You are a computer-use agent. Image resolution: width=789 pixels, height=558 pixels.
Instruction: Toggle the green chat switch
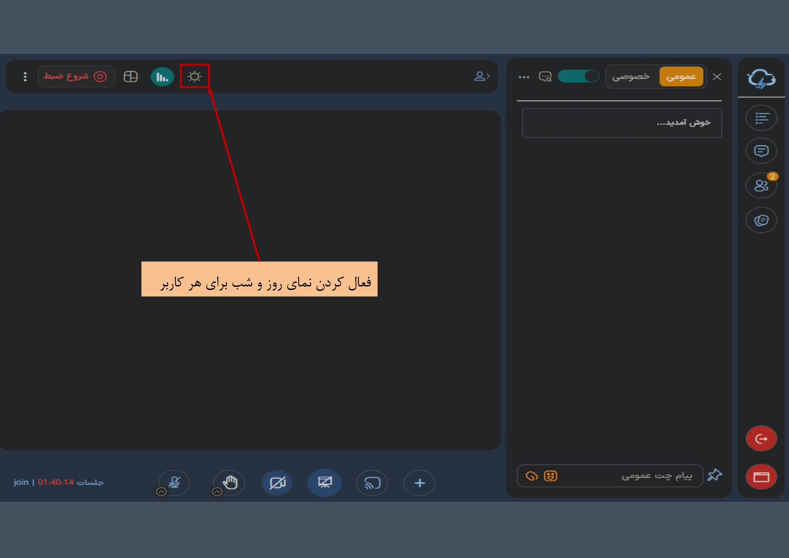(x=579, y=76)
